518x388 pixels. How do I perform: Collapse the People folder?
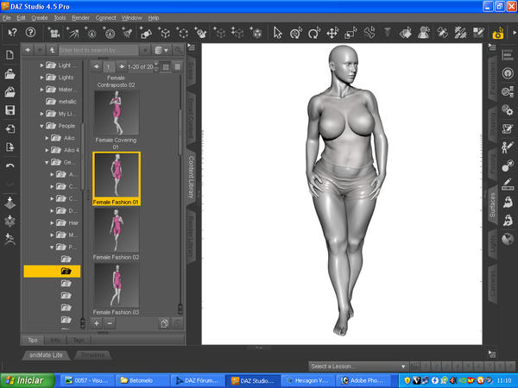pyautogui.click(x=41, y=126)
